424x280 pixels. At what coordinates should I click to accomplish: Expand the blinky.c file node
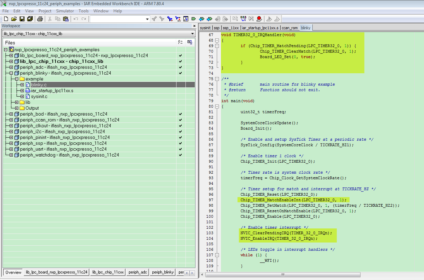[x=22, y=85]
